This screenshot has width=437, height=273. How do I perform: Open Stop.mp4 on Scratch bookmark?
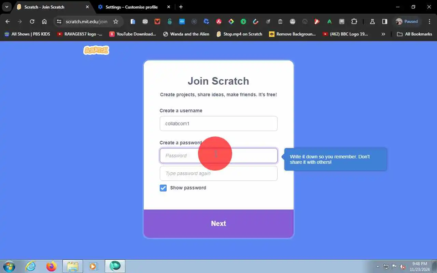coord(240,34)
